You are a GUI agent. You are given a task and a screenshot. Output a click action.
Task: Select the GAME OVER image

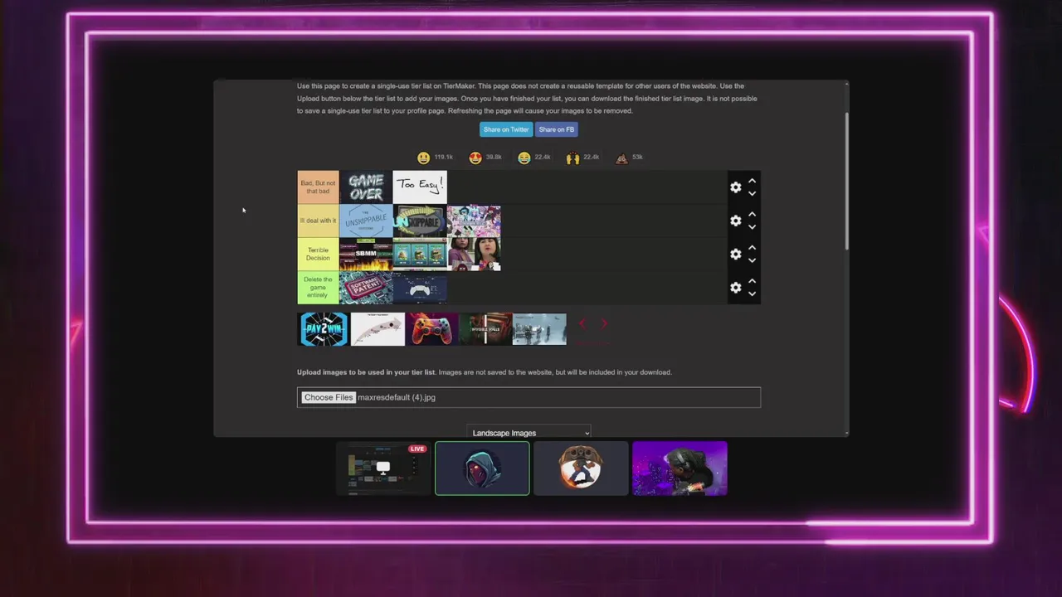click(366, 187)
